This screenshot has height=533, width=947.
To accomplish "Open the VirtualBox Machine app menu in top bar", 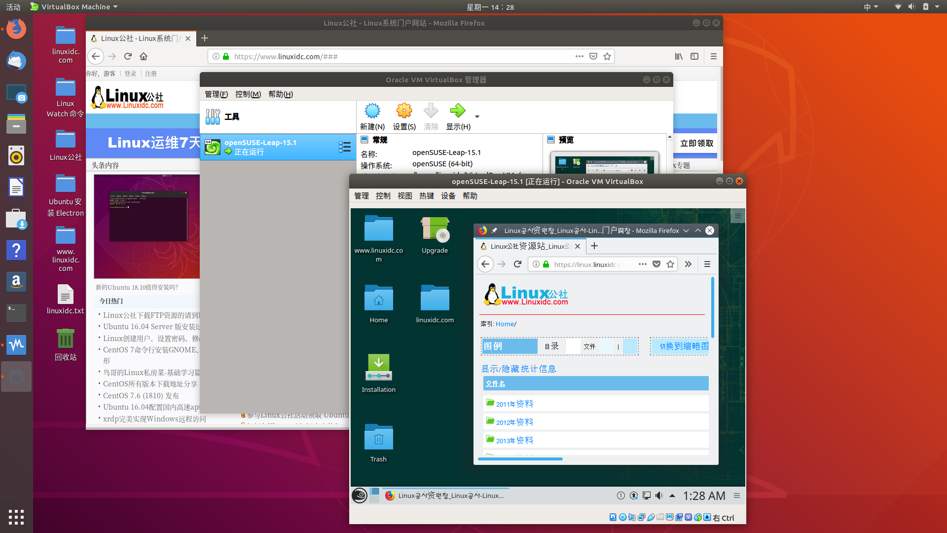I will (x=74, y=7).
